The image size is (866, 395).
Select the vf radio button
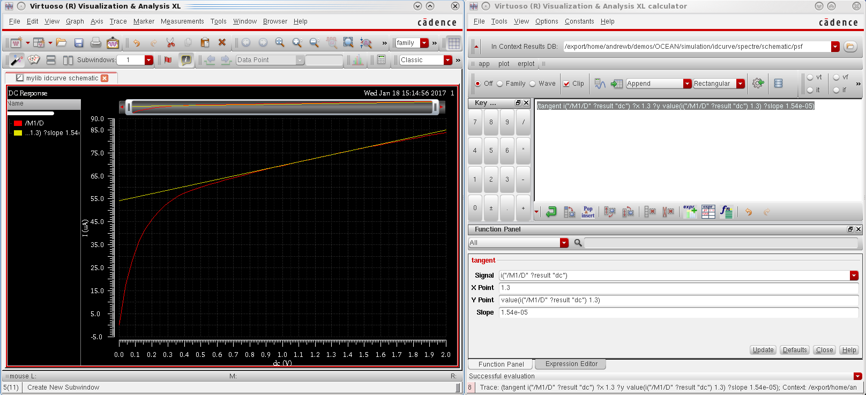[x=836, y=77]
